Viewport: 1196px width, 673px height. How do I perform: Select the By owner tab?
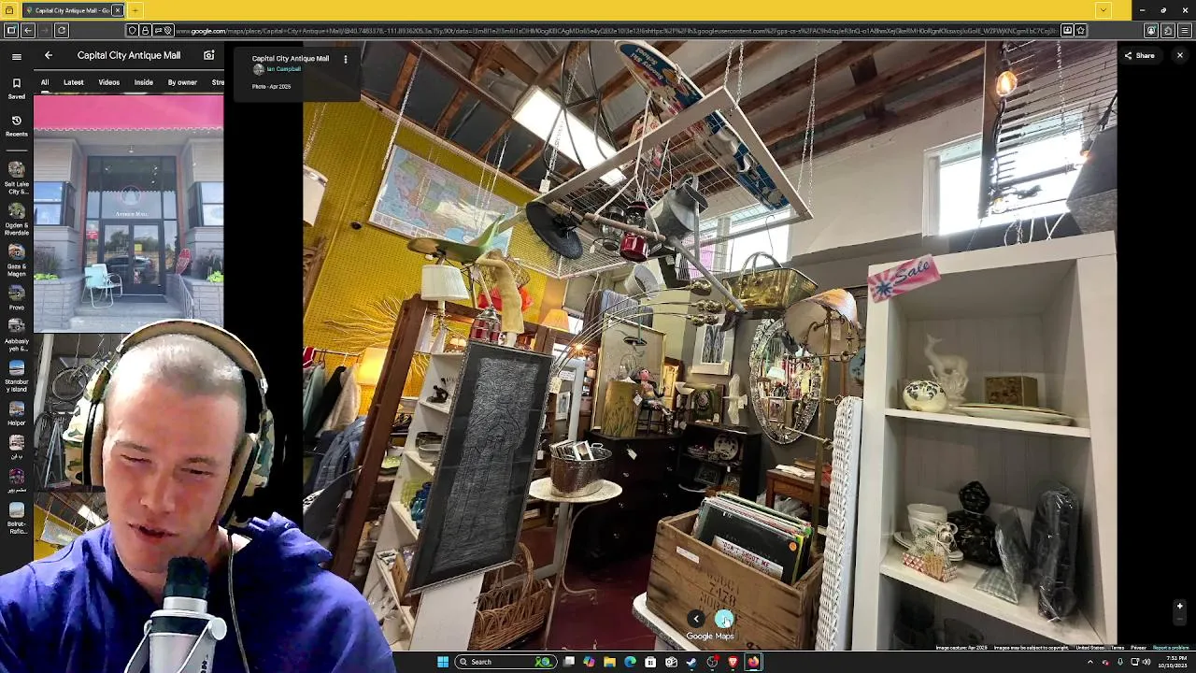[182, 82]
